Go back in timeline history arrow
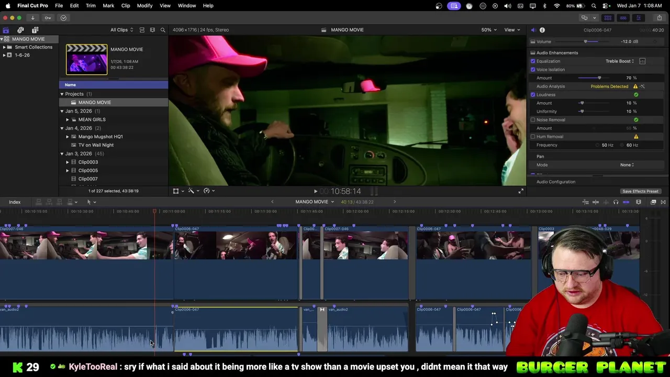Image resolution: width=670 pixels, height=377 pixels. pos(272,202)
